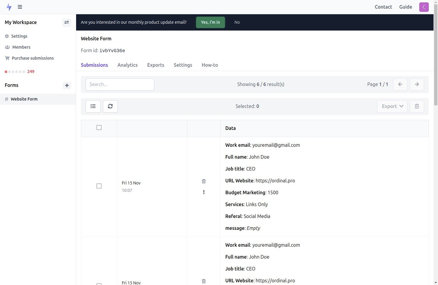Image resolution: width=438 pixels, height=285 pixels.
Task: Open the Export dropdown
Action: 392,106
